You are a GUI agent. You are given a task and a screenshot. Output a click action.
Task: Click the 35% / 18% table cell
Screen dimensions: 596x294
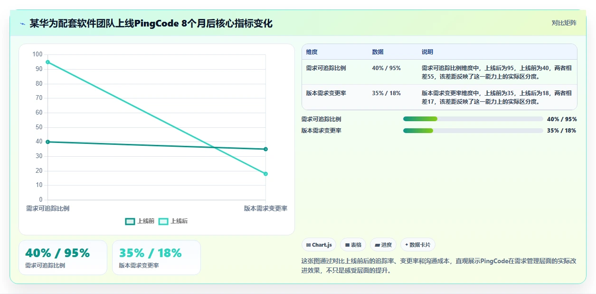click(x=387, y=93)
